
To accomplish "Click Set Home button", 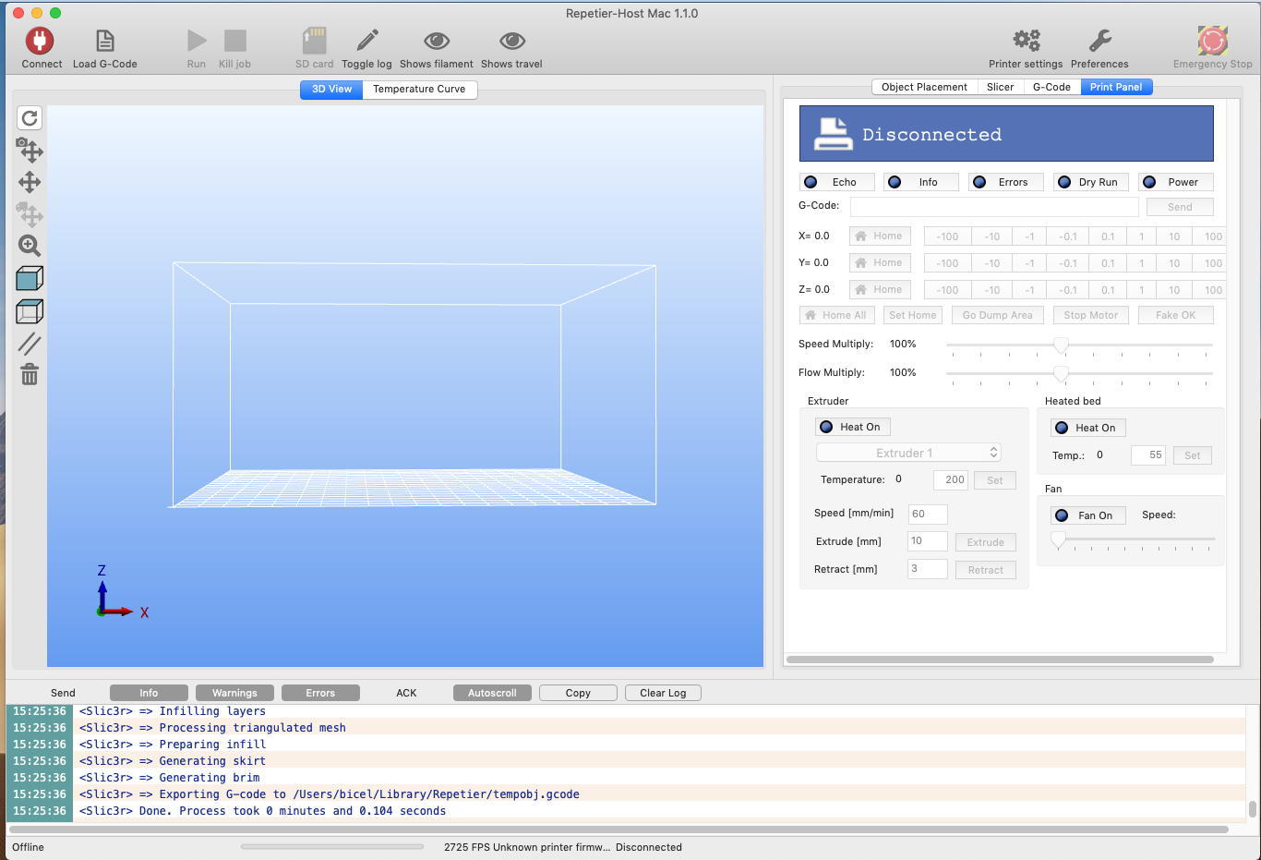I will coord(912,315).
